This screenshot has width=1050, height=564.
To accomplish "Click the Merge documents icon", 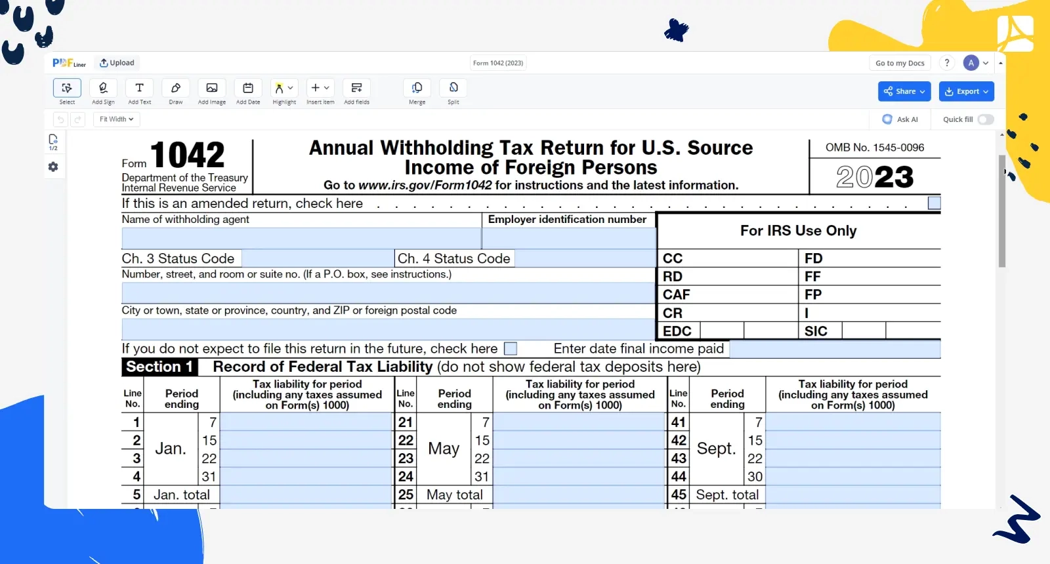I will coord(417,88).
